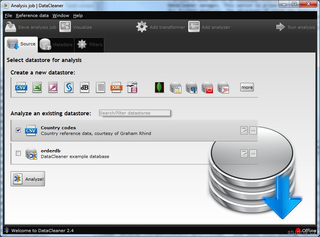Create a new MongoDB datastore
320x237 pixels.
coord(159,88)
